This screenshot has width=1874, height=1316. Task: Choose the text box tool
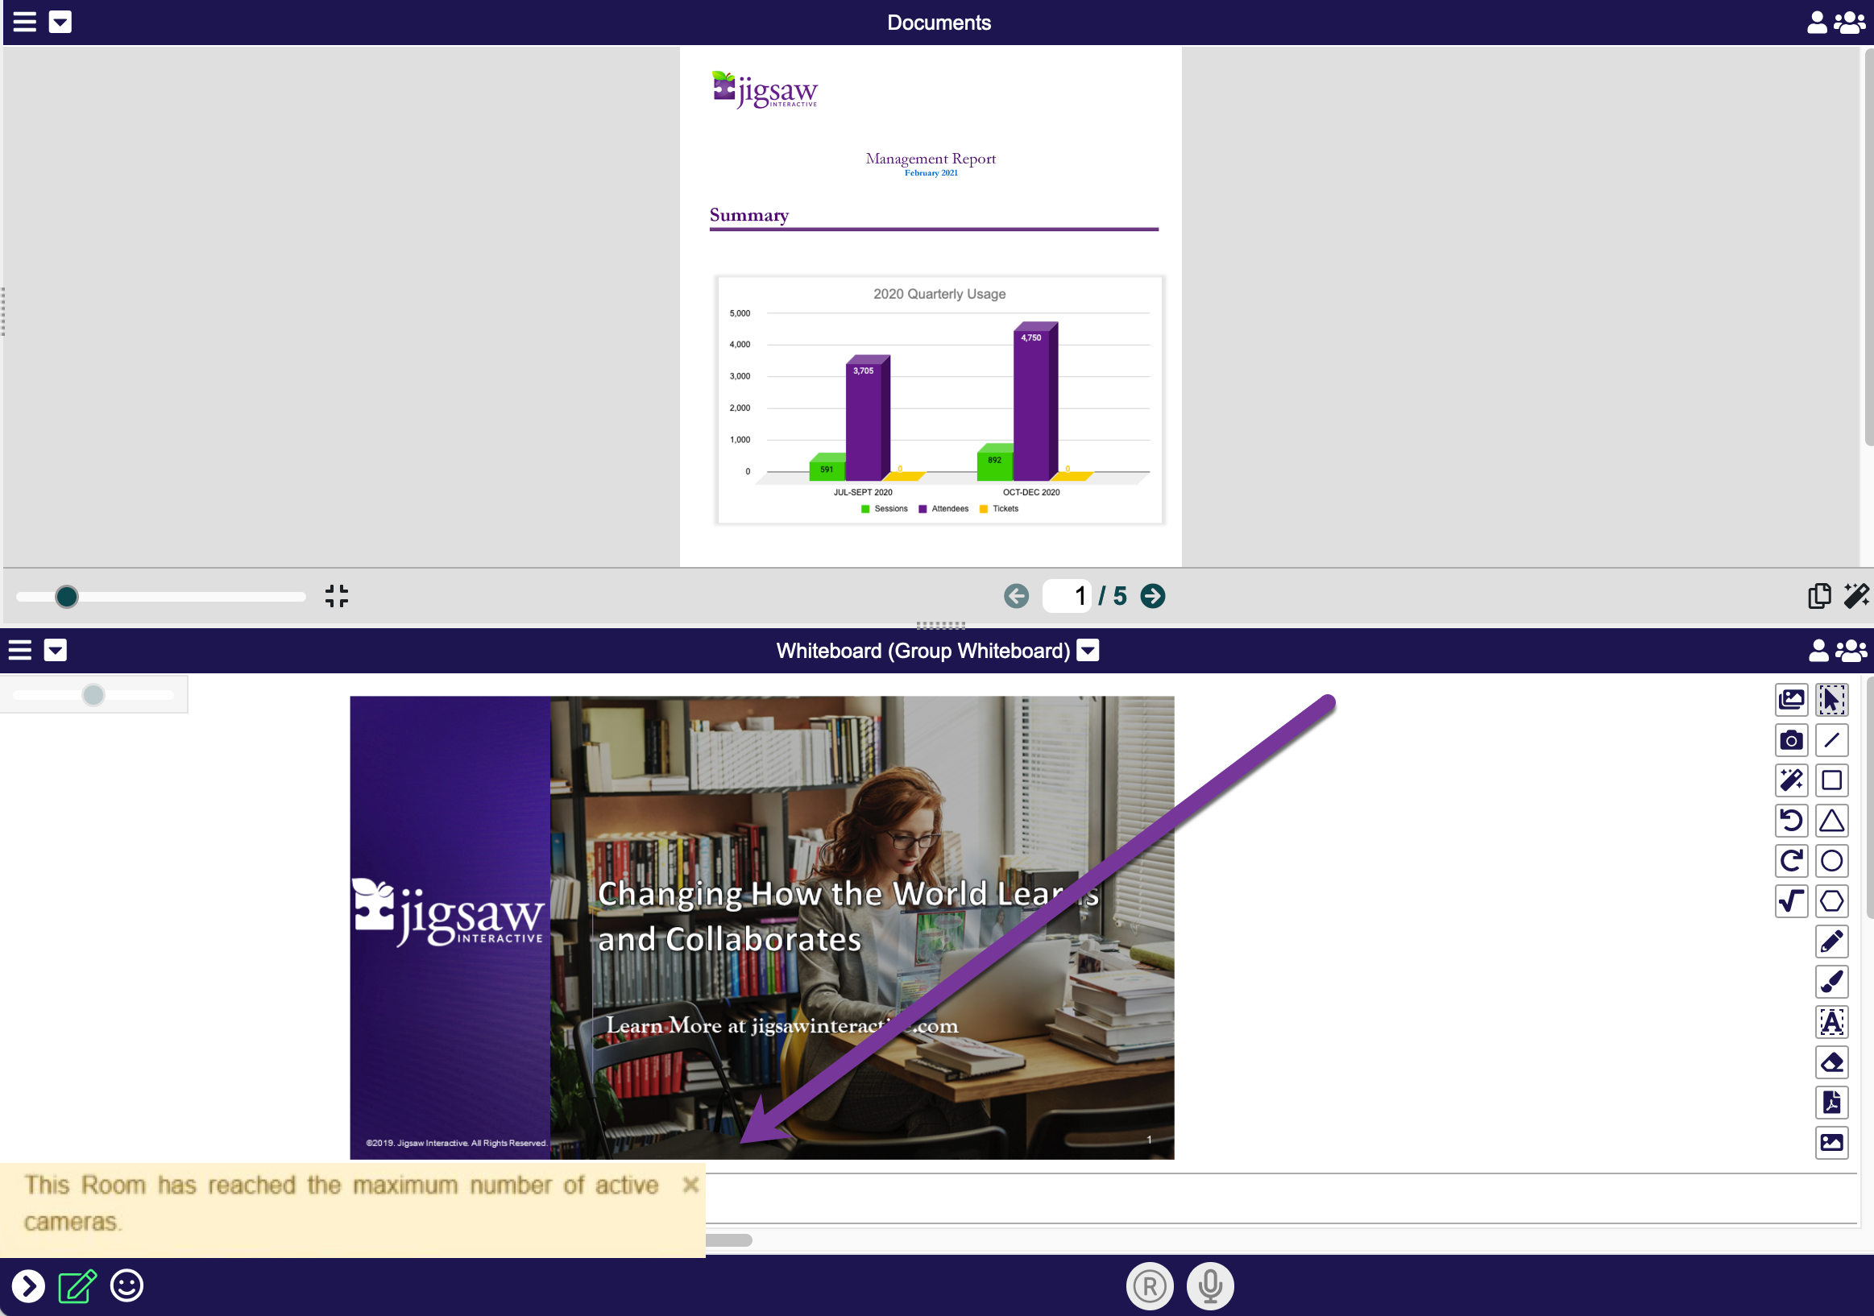(x=1830, y=1021)
